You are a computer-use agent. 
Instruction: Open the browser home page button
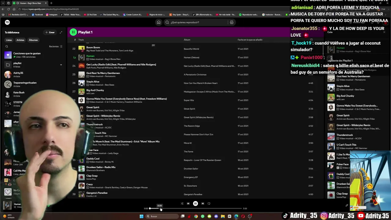[14, 9]
